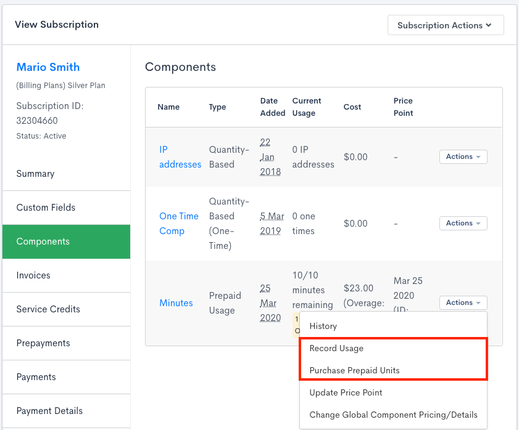Toggle Actions dropdown for Minutes component
The image size is (519, 430).
463,302
